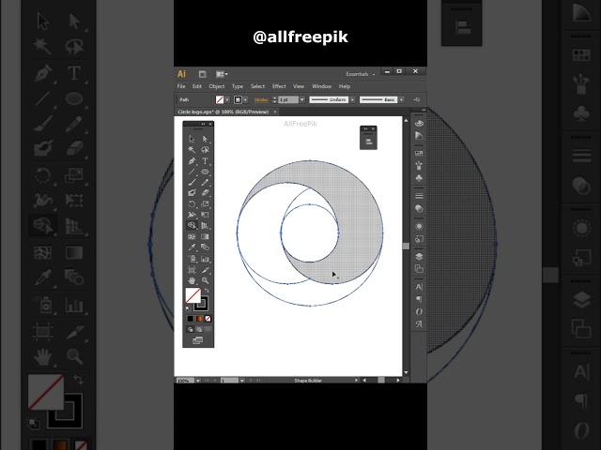Choose the Line Segment tool
Image resolution: width=601 pixels, height=450 pixels.
(x=192, y=172)
